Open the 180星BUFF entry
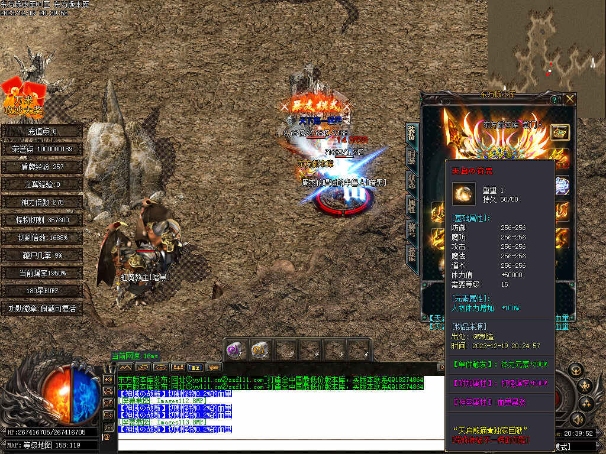Image resolution: width=606 pixels, height=454 pixels. pos(42,291)
